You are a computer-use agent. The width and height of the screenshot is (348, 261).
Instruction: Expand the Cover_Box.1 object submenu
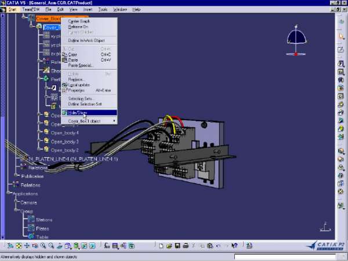click(x=89, y=121)
